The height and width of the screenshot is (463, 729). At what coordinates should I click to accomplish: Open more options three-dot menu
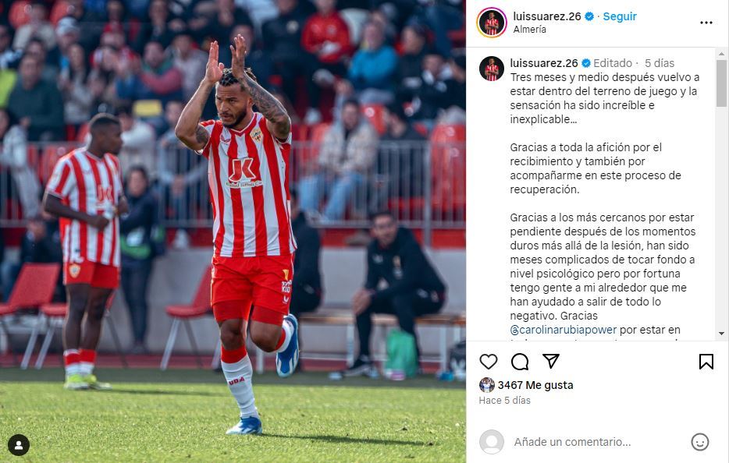click(706, 23)
